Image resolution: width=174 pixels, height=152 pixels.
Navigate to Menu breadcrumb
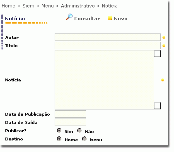(x=48, y=6)
